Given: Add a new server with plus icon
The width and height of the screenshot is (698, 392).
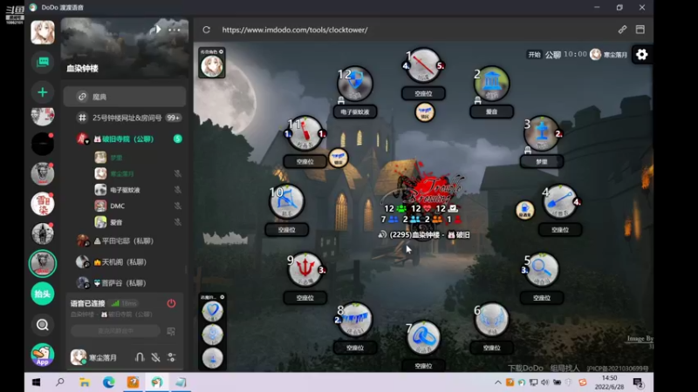Looking at the screenshot, I should click(x=43, y=92).
